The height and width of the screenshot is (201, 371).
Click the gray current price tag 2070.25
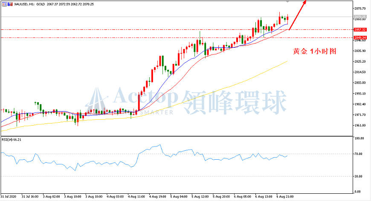click(360, 17)
